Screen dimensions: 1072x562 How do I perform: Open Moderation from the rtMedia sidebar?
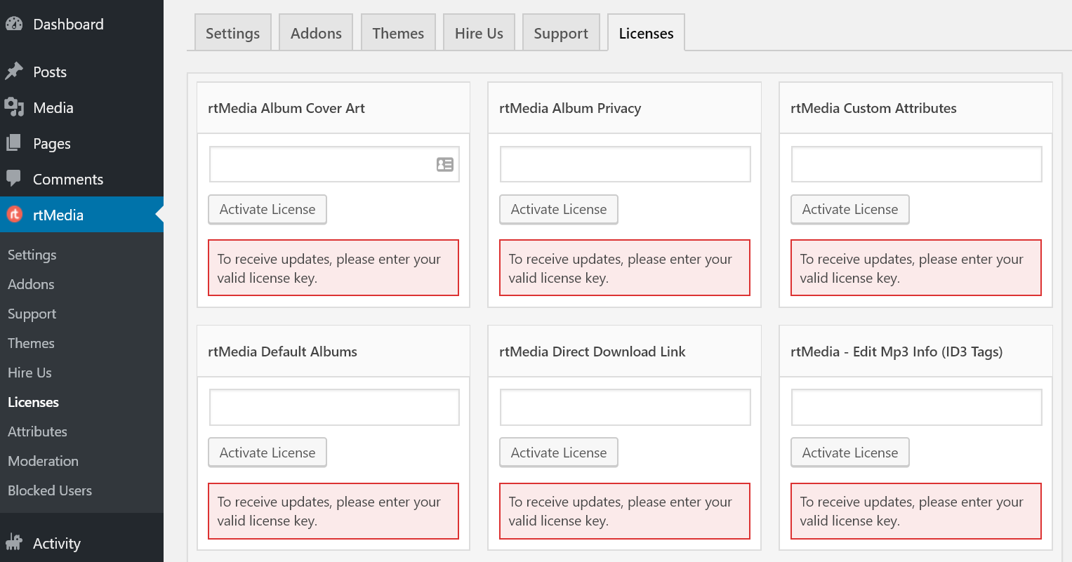[43, 460]
